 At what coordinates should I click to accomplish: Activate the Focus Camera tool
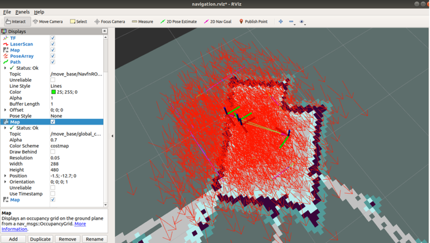coord(110,21)
